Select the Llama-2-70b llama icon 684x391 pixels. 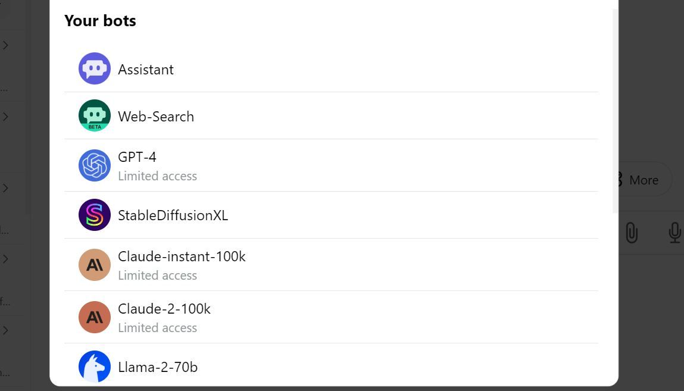click(94, 367)
